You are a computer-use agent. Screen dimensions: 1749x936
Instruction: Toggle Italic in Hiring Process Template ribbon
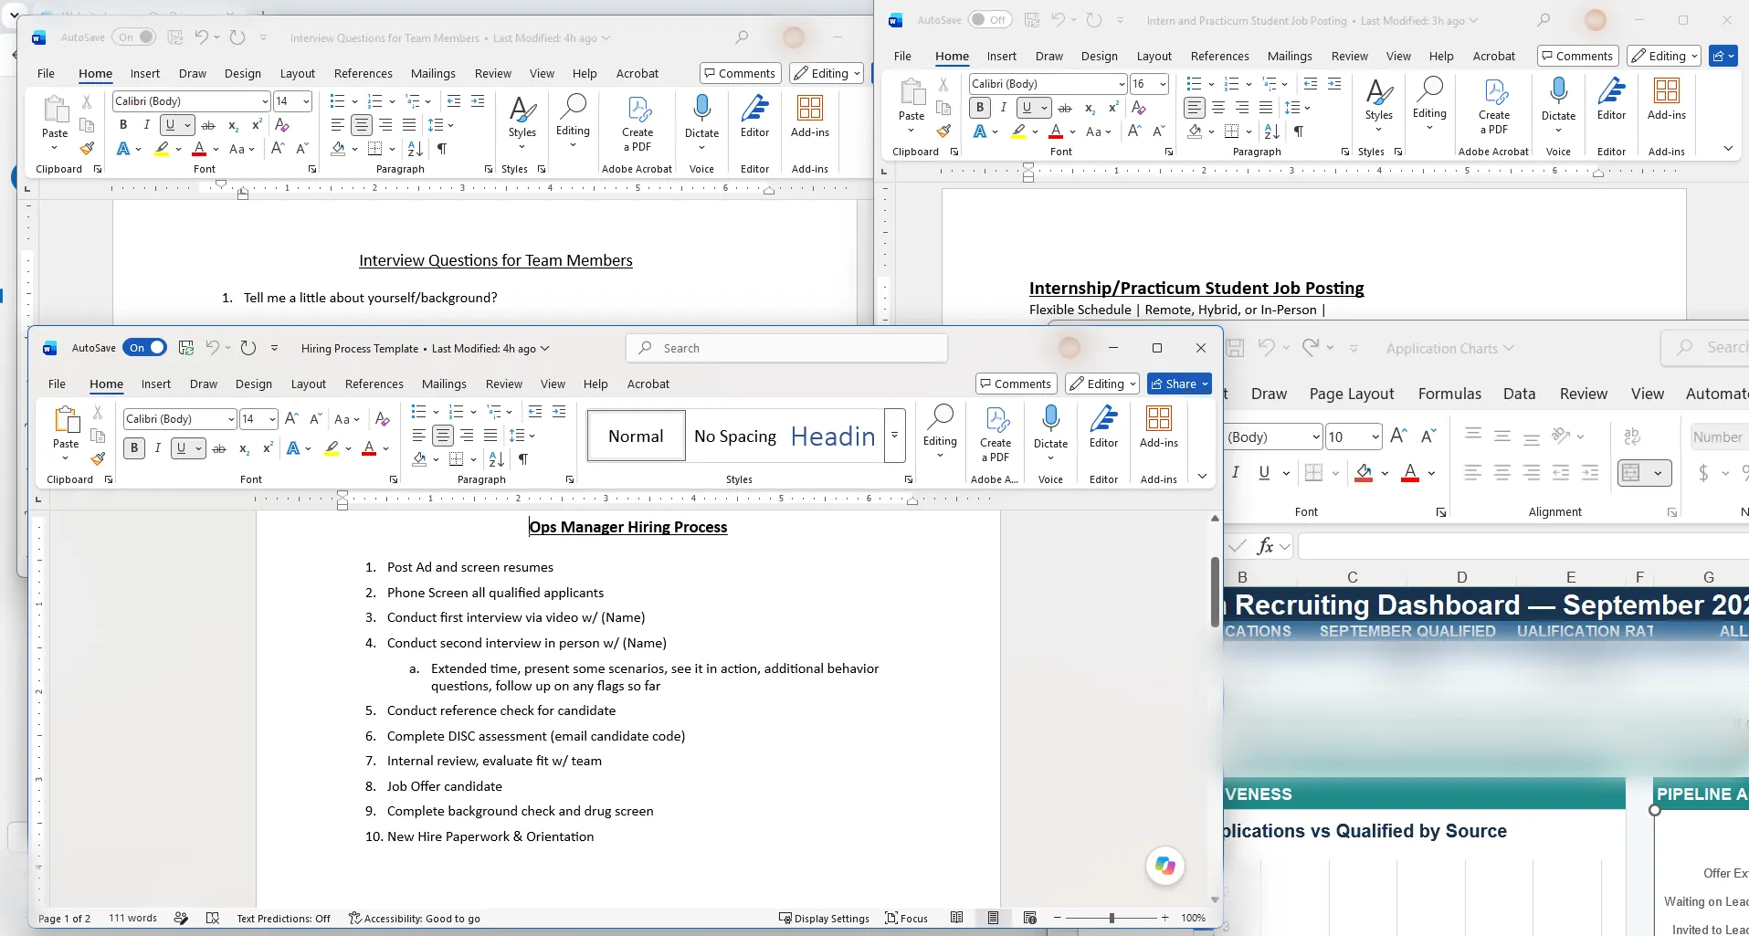(158, 448)
